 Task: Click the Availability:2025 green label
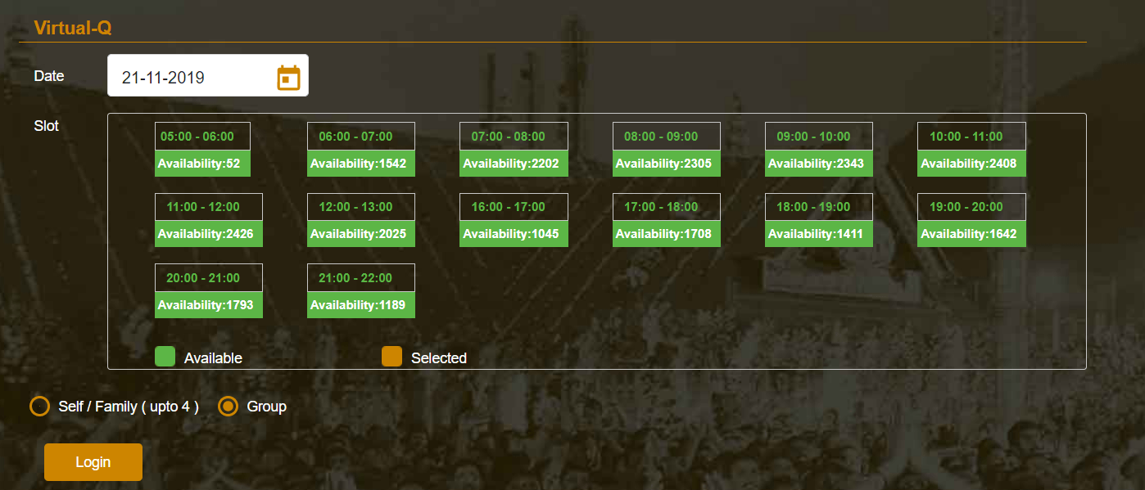click(361, 234)
